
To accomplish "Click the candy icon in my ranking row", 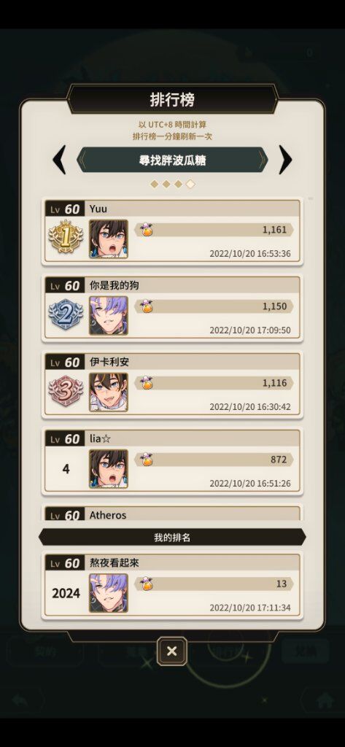I will point(147,584).
